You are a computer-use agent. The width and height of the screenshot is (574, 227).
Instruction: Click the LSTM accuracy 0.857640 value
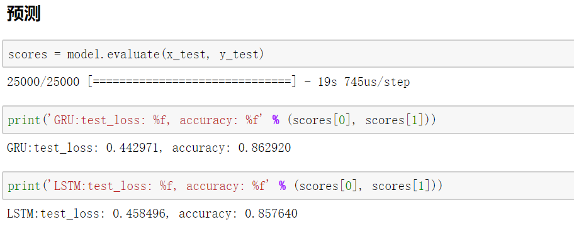click(271, 213)
